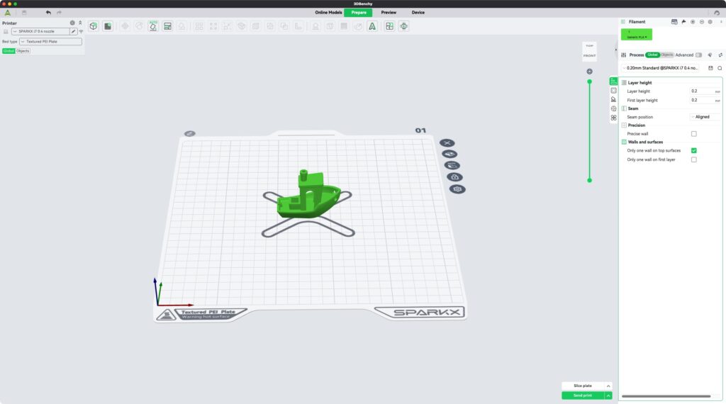Select the Text emboss tool icon
726x404 pixels.
tap(371, 26)
